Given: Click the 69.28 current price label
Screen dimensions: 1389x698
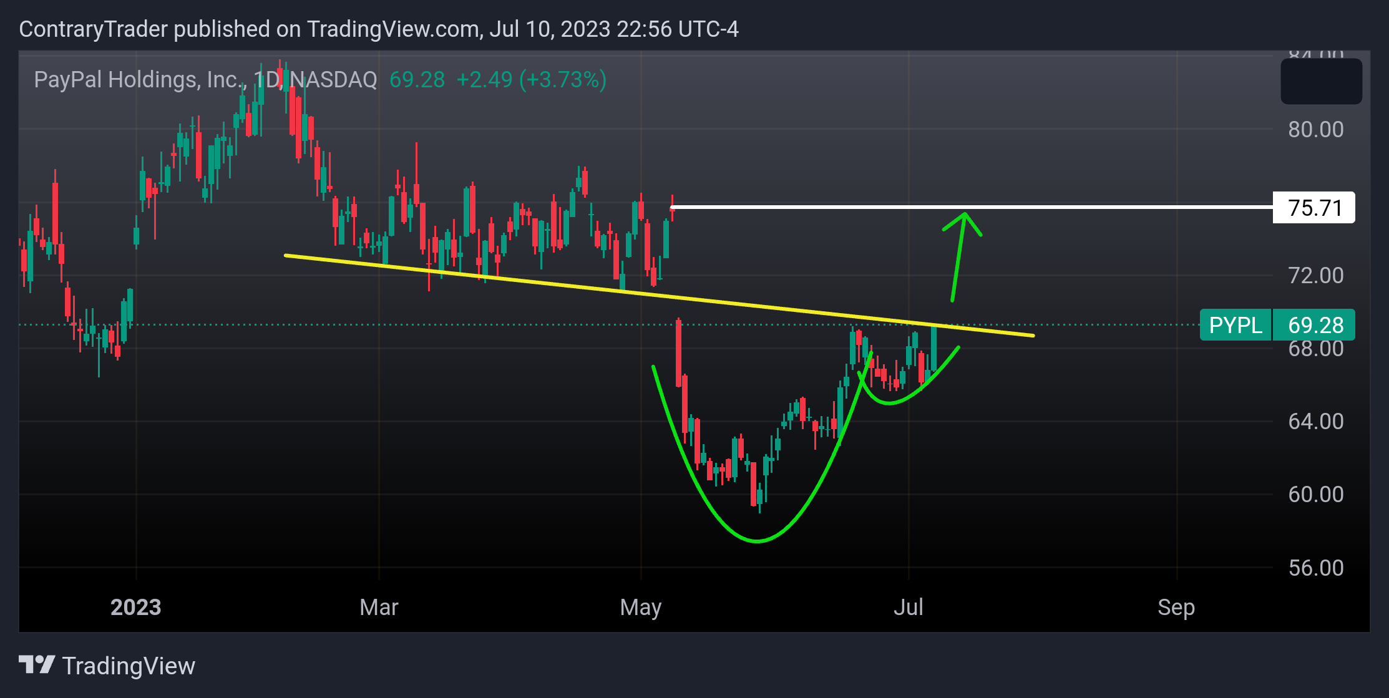Looking at the screenshot, I should click(1314, 325).
